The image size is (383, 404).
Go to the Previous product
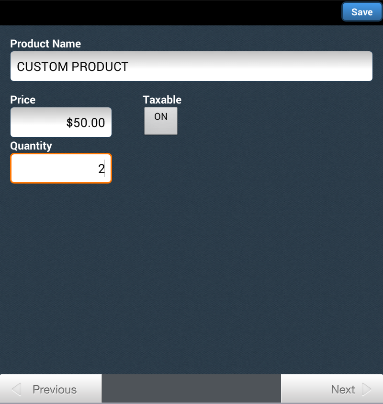[x=51, y=389]
